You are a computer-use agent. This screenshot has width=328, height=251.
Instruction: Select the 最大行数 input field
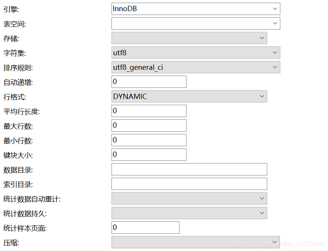(148, 125)
